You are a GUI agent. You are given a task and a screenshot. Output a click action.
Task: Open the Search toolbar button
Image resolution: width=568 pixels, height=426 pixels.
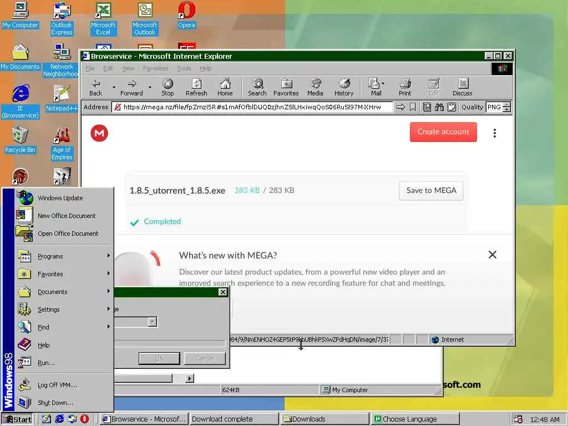pyautogui.click(x=257, y=87)
